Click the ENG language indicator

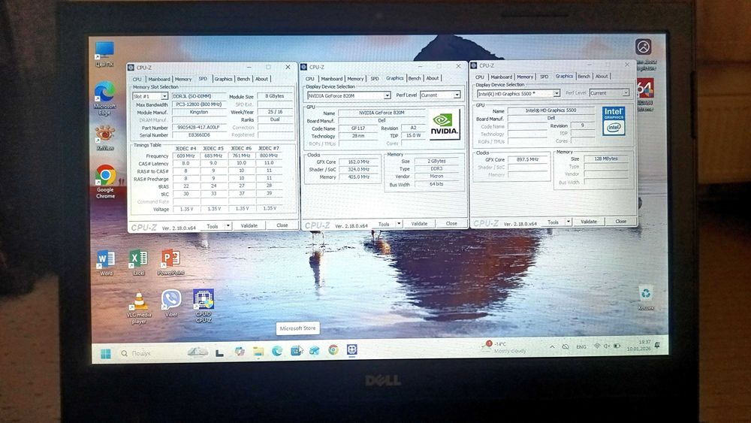tap(581, 346)
